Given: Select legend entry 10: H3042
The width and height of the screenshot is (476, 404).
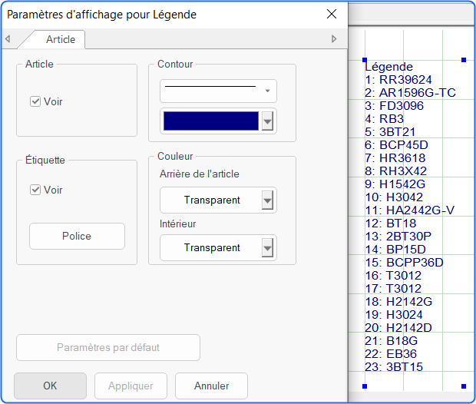Looking at the screenshot, I should (394, 197).
